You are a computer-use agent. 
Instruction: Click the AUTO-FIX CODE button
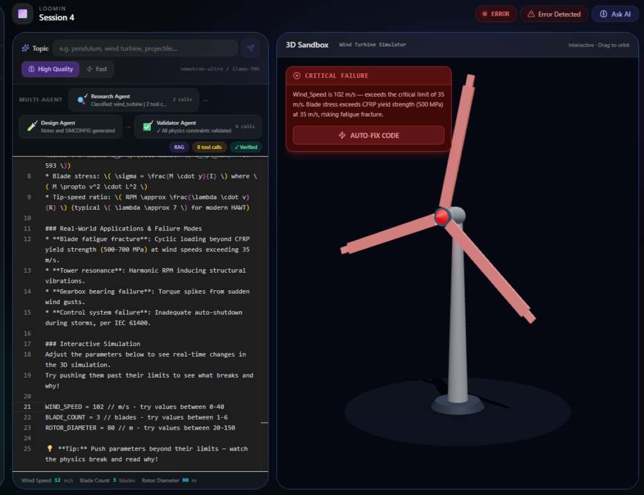click(368, 134)
